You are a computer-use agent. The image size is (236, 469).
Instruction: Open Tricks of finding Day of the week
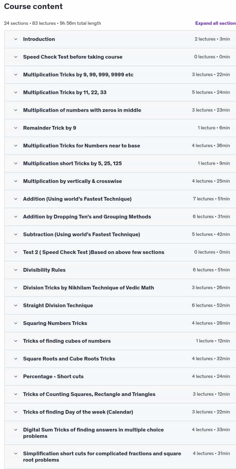[x=120, y=412]
